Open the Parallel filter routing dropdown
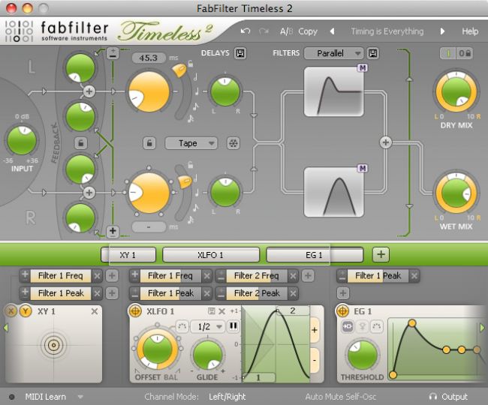The width and height of the screenshot is (488, 405). tap(334, 53)
